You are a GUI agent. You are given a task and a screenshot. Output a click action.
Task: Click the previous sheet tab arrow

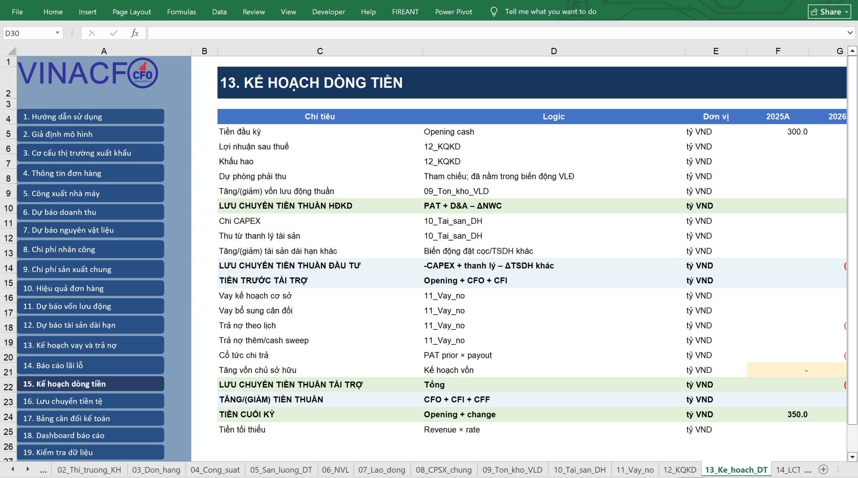point(13,469)
